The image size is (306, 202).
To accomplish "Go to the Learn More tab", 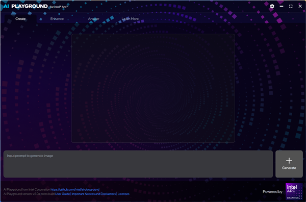I will (x=130, y=19).
